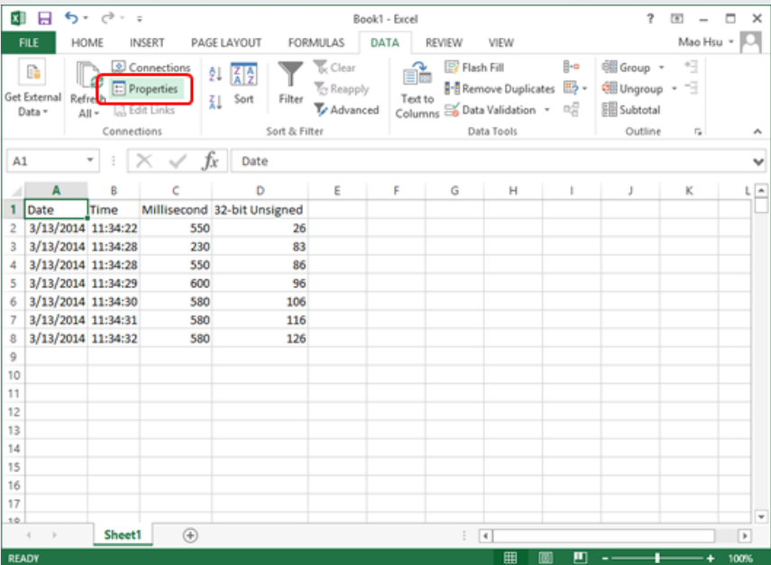
Task: Switch to Page Break Preview view
Action: click(580, 558)
